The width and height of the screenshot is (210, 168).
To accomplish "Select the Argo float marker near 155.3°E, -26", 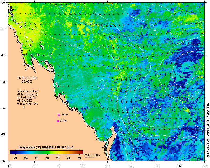I will (165, 159).
